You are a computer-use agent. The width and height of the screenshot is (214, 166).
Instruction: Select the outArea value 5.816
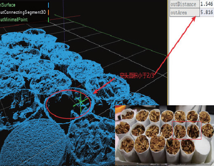click(x=206, y=12)
